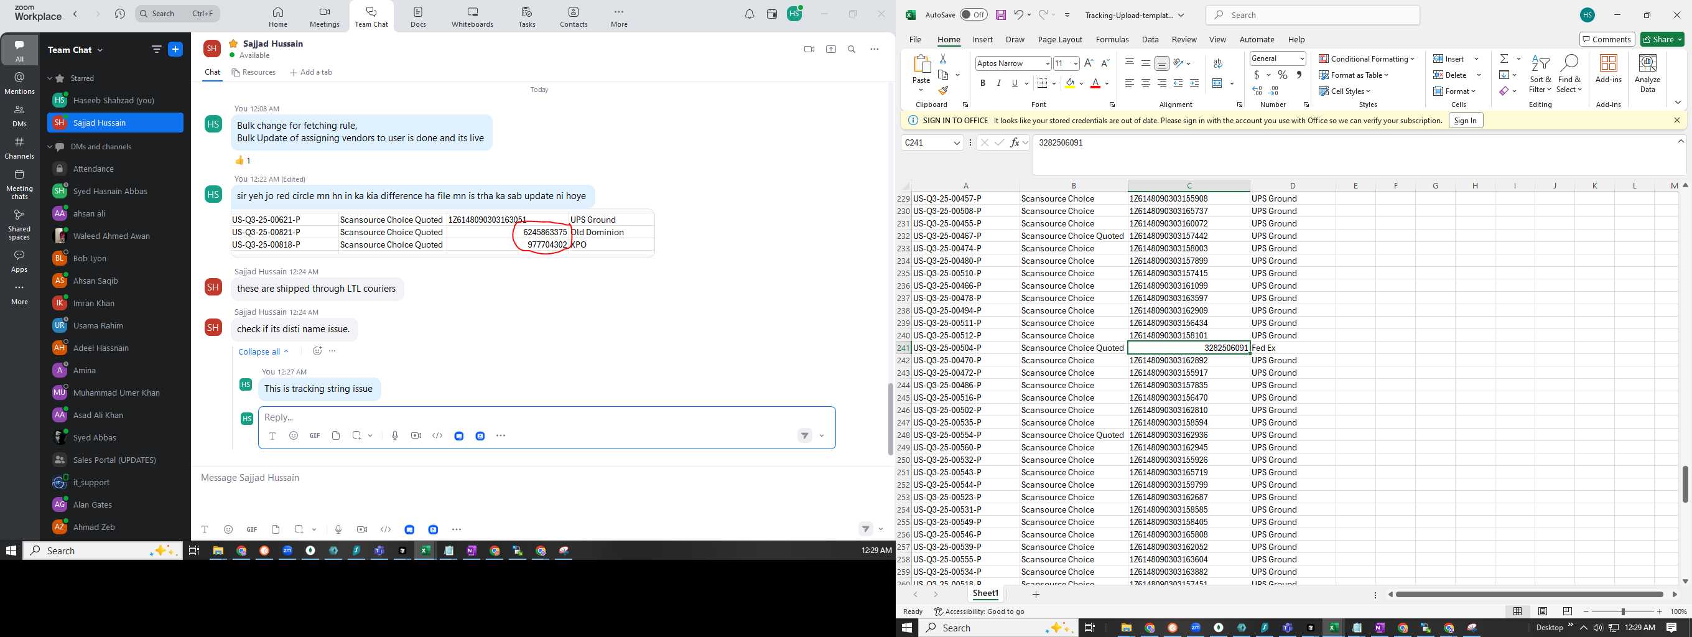Click Sign In on Office notification bar
This screenshot has width=1692, height=637.
[1466, 120]
